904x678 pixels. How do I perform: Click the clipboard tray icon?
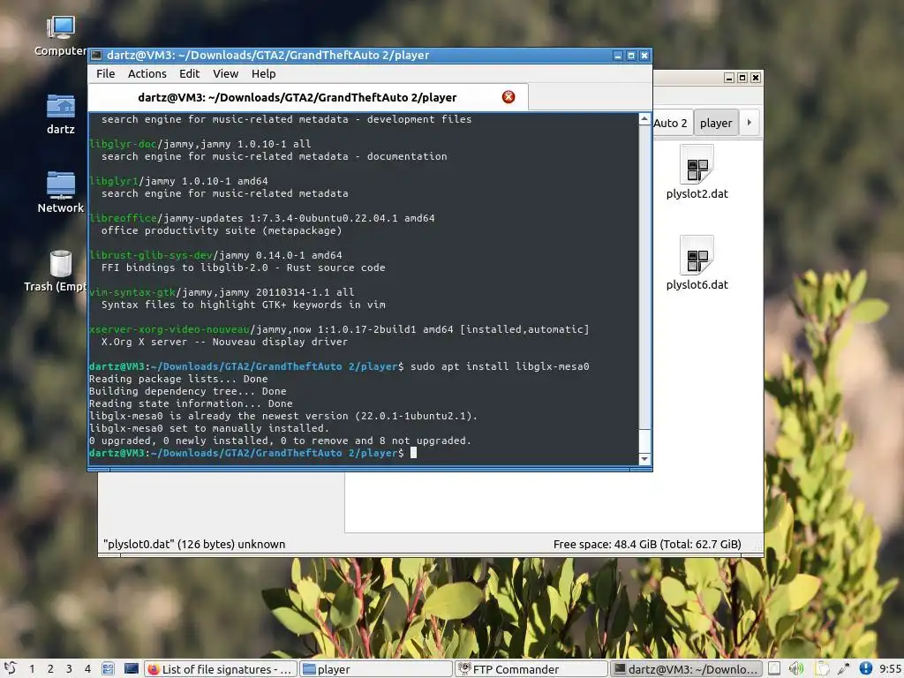pyautogui.click(x=822, y=669)
